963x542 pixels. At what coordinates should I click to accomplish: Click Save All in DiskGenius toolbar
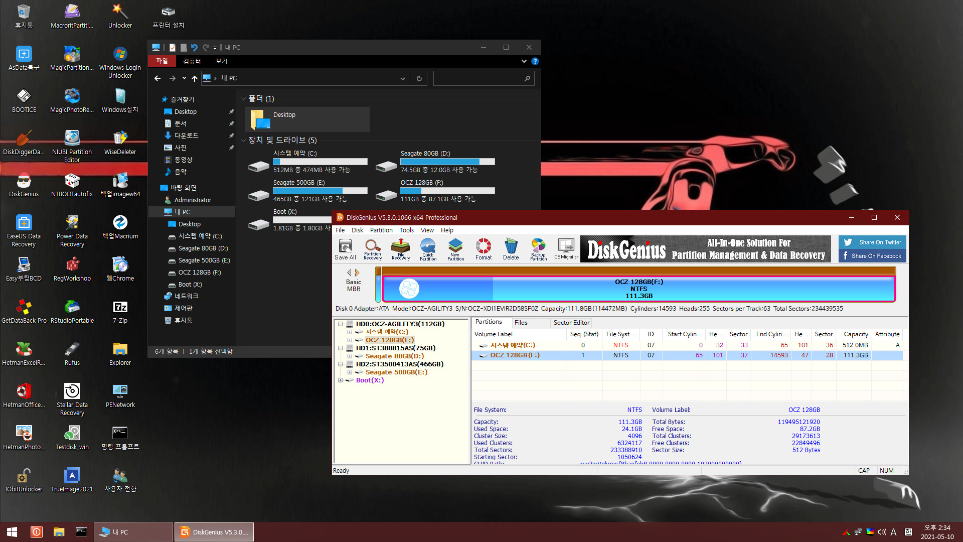coord(345,249)
